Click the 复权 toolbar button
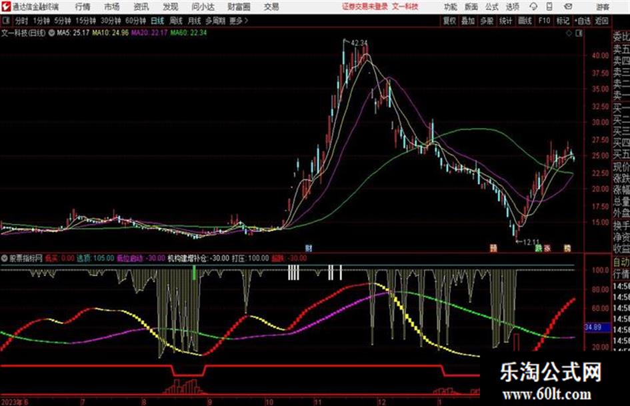 click(x=449, y=21)
